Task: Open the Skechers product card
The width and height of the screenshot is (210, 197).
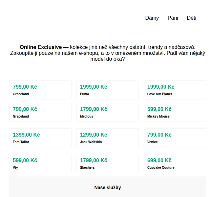Action: coord(108,164)
